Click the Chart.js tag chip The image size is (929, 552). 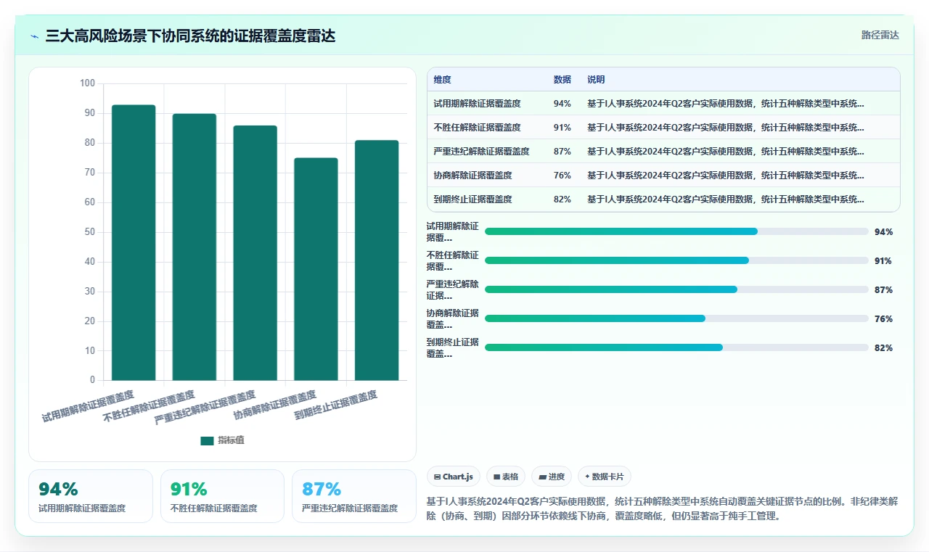454,477
